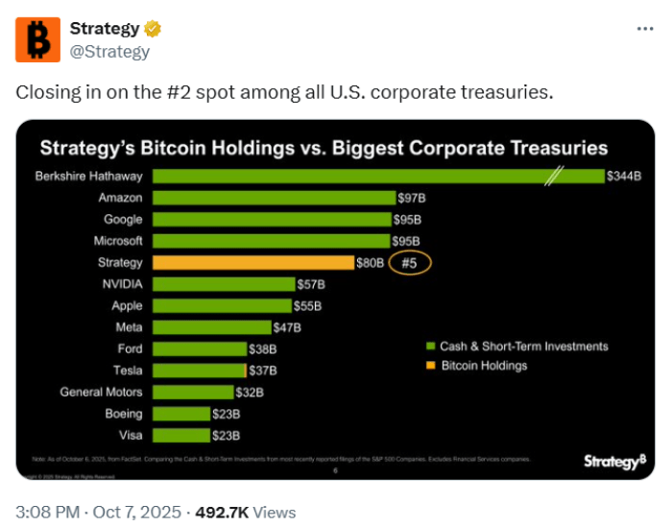
Task: Open the three-dot more options menu
Action: 645,29
